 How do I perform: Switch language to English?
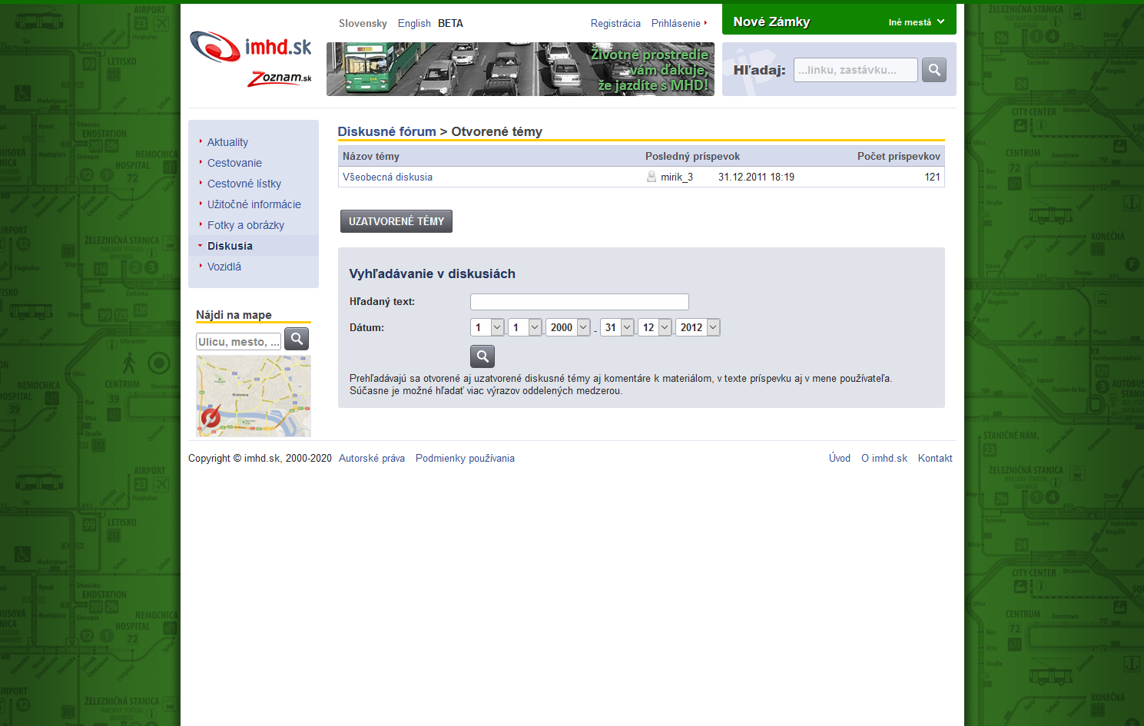[414, 23]
